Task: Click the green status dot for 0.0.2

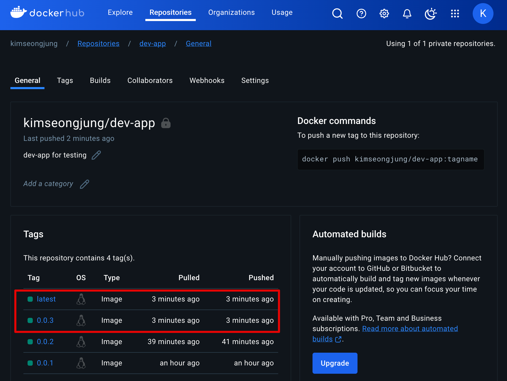Action: tap(30, 342)
